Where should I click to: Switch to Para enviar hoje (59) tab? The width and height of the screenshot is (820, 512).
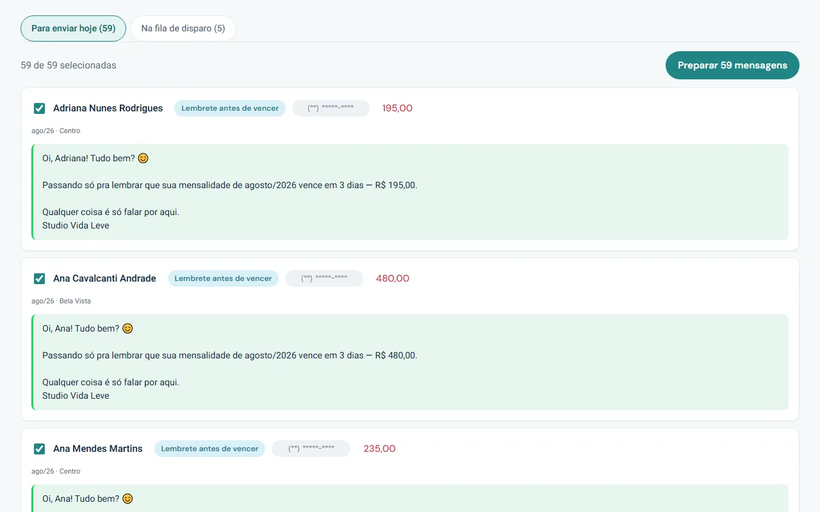point(73,29)
